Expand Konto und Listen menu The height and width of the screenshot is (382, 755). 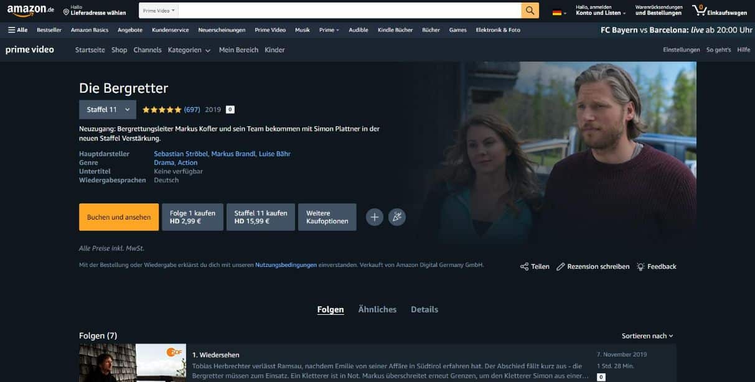tap(601, 11)
